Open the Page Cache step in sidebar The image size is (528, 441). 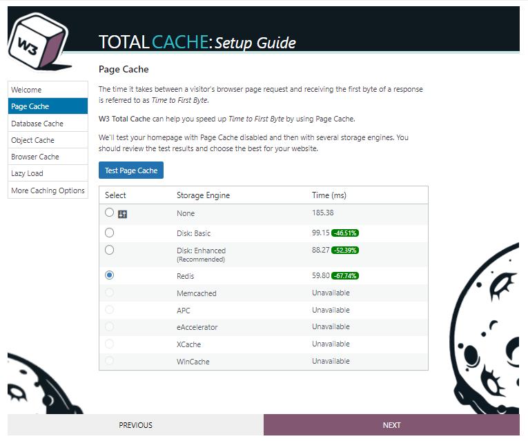[48, 106]
